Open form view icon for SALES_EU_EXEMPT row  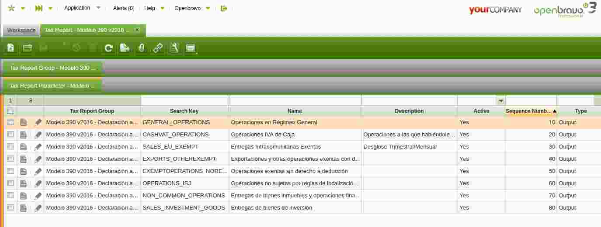[x=24, y=147]
